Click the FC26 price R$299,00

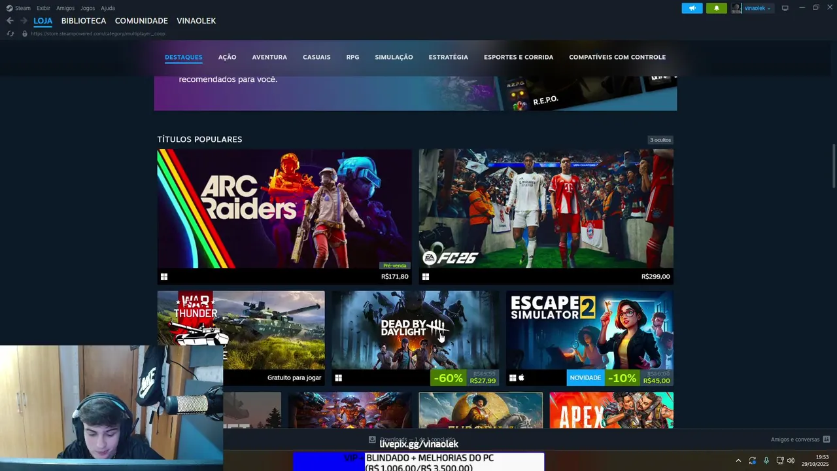pyautogui.click(x=656, y=277)
